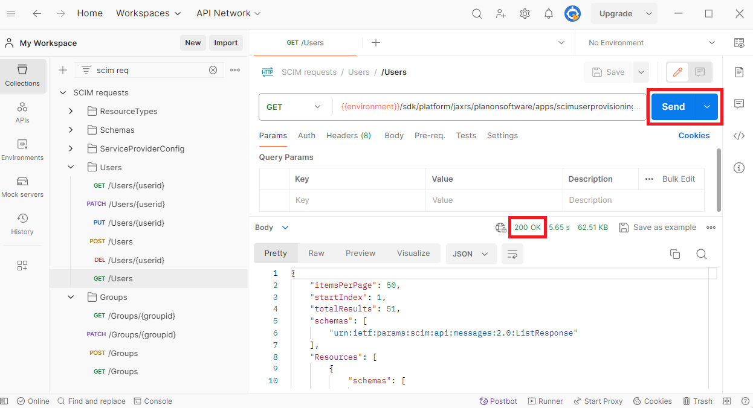The height and width of the screenshot is (408, 753).
Task: Click Bulk Edit in params table
Action: pyautogui.click(x=679, y=179)
